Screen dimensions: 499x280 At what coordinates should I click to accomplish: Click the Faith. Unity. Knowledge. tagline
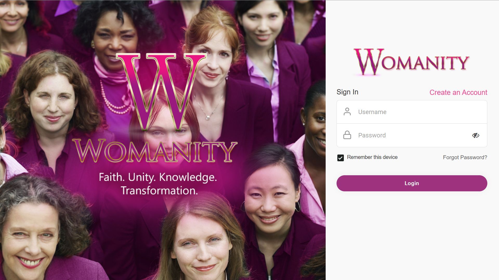pyautogui.click(x=158, y=177)
